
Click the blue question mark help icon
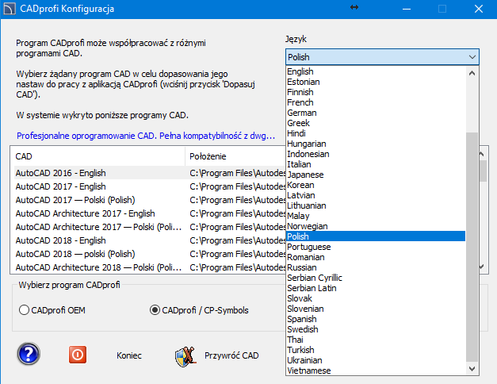29,355
